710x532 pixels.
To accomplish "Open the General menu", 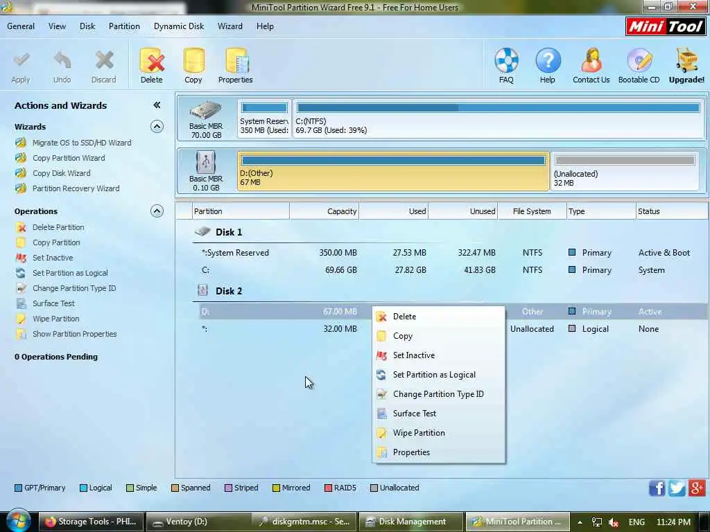I will click(x=21, y=26).
